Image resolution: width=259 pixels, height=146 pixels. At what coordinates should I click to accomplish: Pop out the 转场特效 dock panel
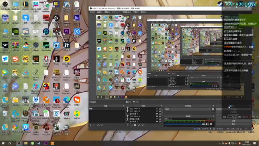point(213,106)
